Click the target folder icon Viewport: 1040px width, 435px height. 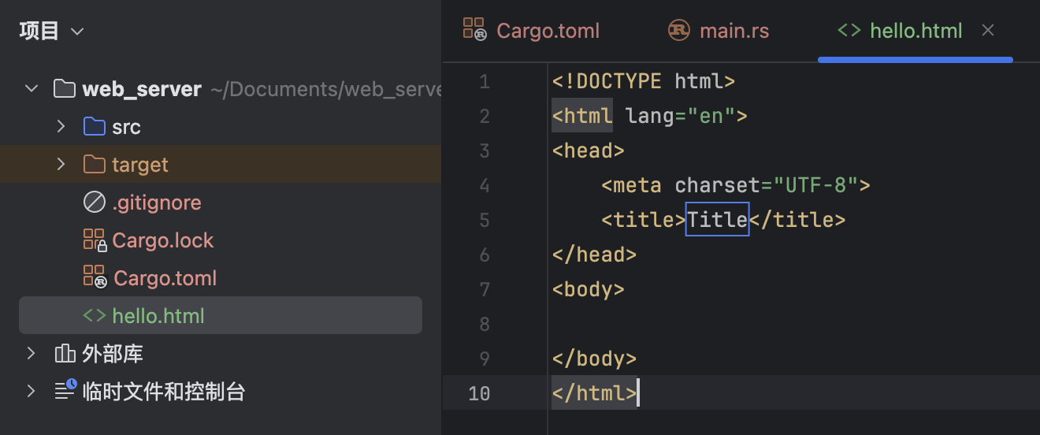click(94, 164)
